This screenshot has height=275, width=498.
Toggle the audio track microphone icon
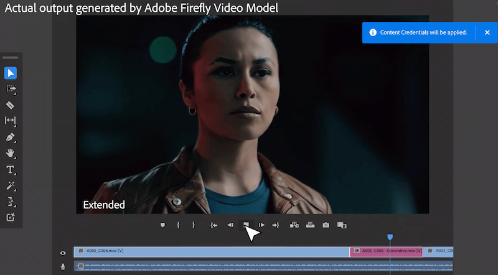[63, 266]
